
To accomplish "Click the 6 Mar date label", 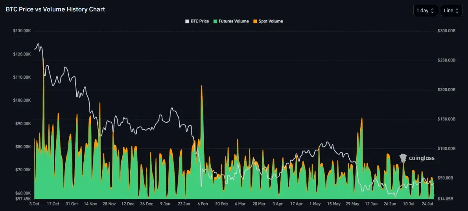I will (240, 204).
